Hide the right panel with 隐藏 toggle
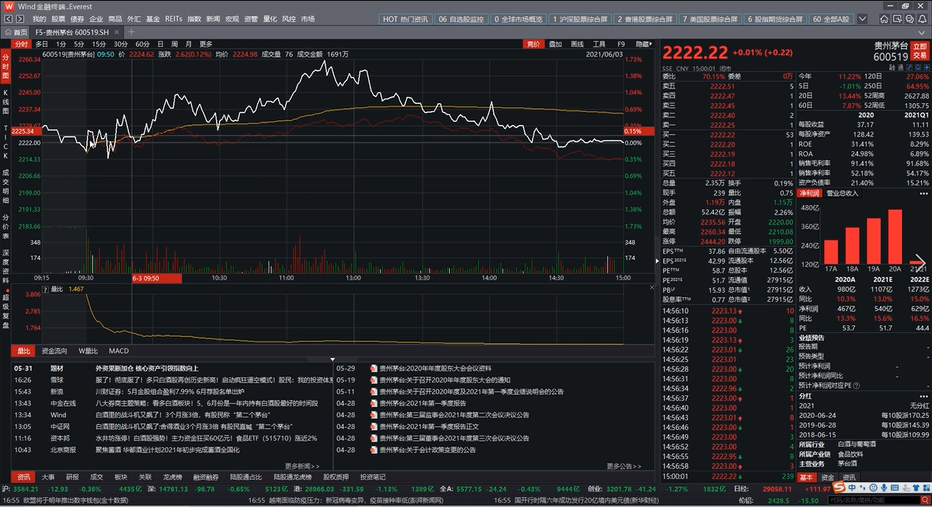 point(644,44)
